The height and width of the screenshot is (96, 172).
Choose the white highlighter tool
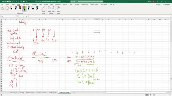point(33,8)
